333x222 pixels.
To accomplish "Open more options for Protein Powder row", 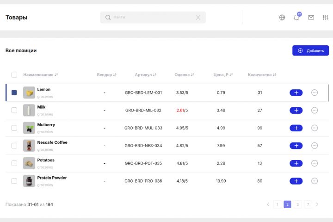I will click(314, 181).
